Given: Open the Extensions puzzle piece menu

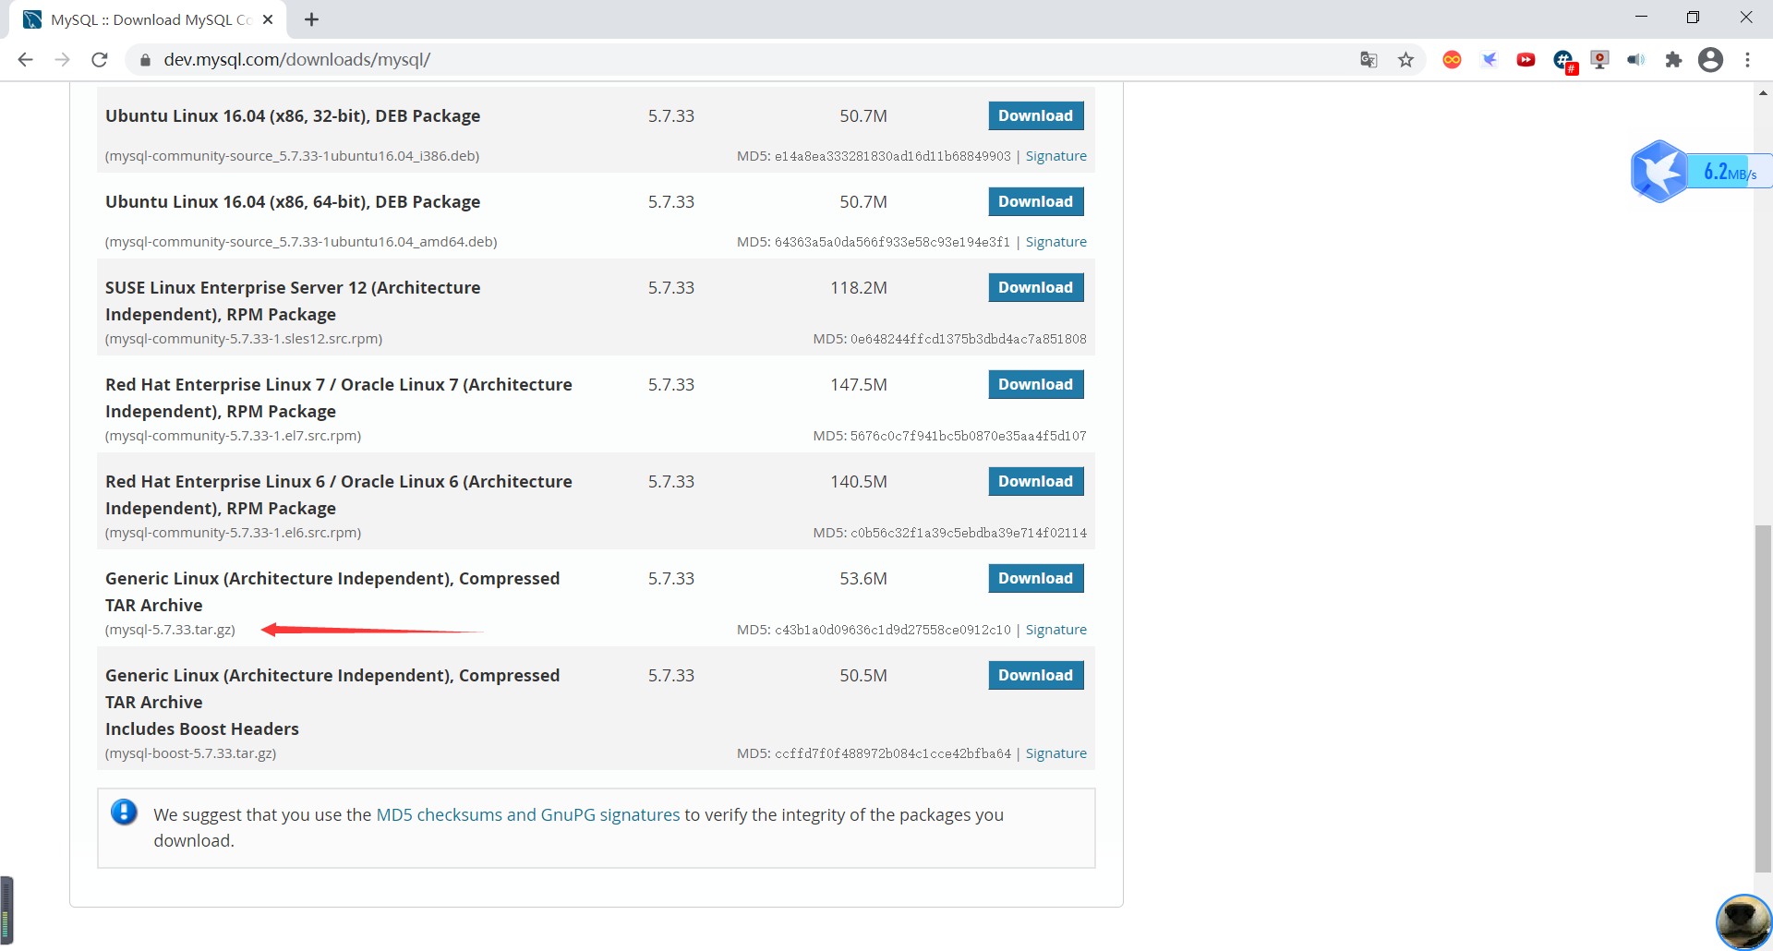Looking at the screenshot, I should click(x=1673, y=60).
